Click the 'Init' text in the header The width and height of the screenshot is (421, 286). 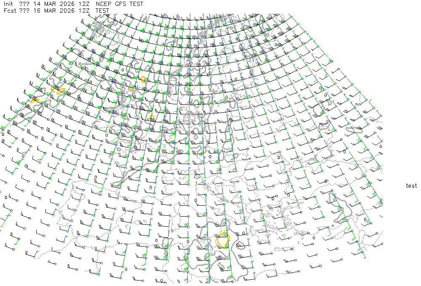tap(8, 4)
